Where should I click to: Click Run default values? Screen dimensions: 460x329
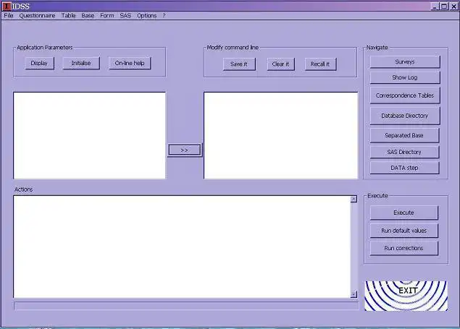click(404, 231)
